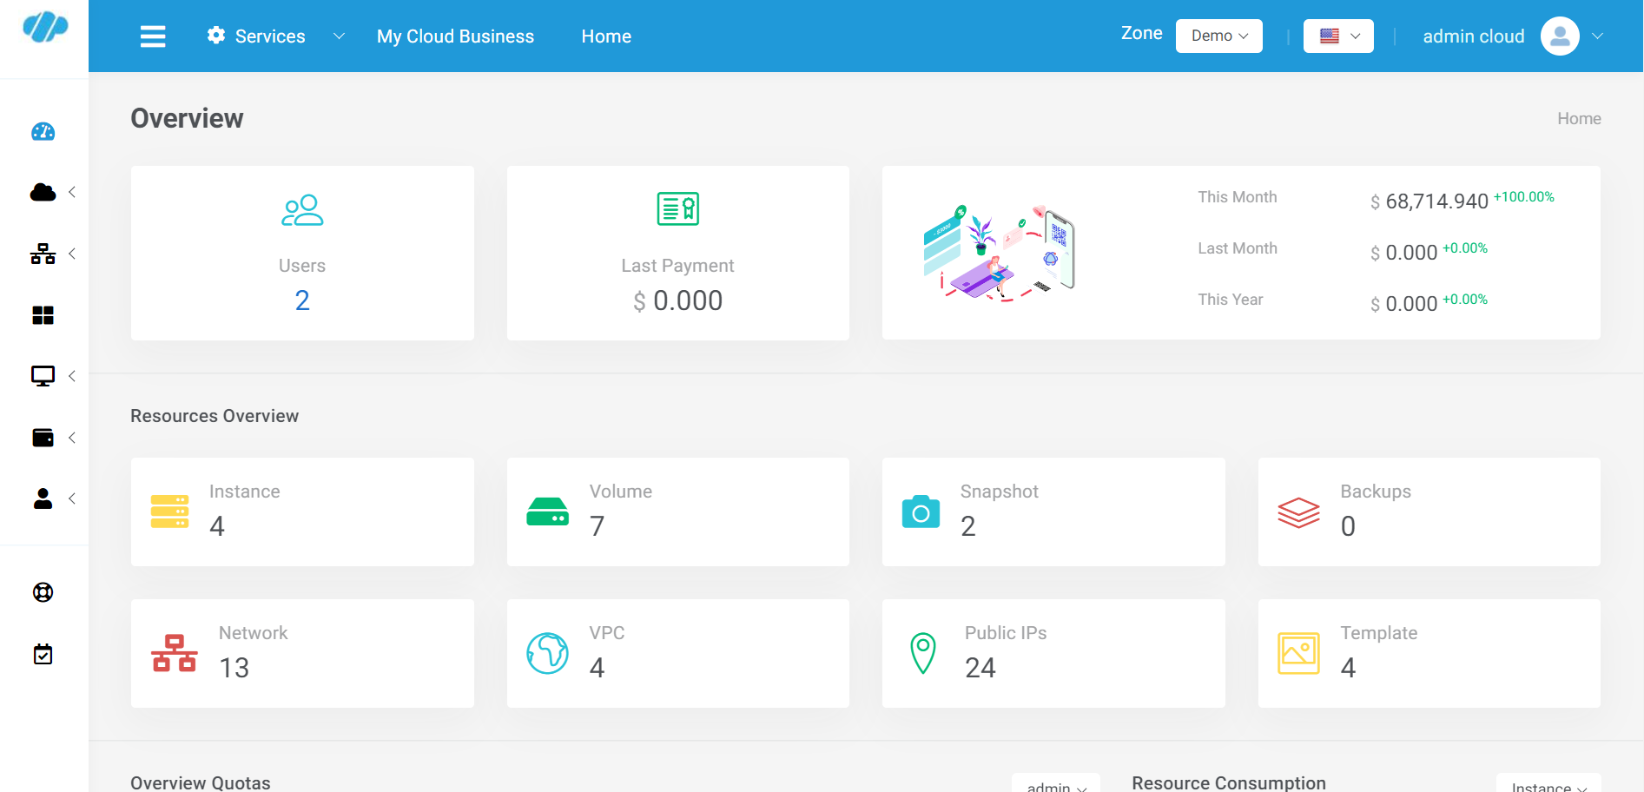Screen dimensions: 1644x792
Task: Open the Instance dropdown for Resource Consumption
Action: pos(1548,784)
